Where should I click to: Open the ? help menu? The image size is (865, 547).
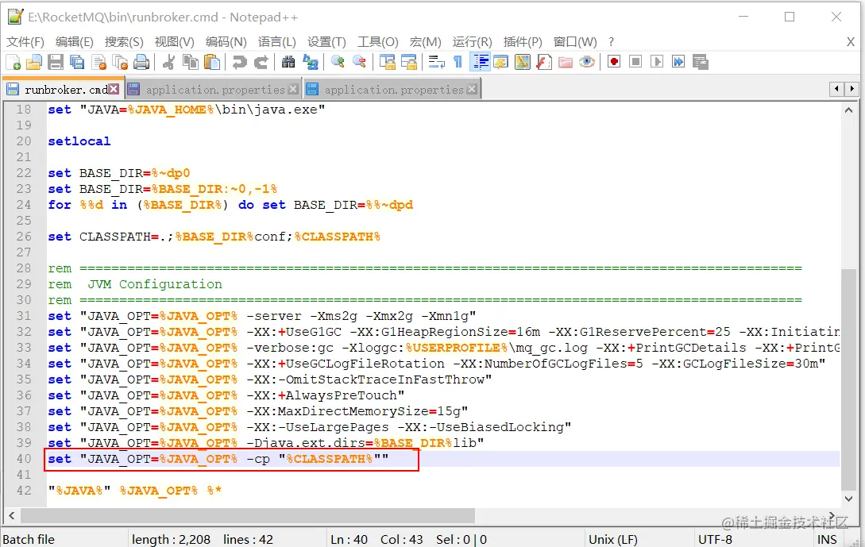coord(612,42)
